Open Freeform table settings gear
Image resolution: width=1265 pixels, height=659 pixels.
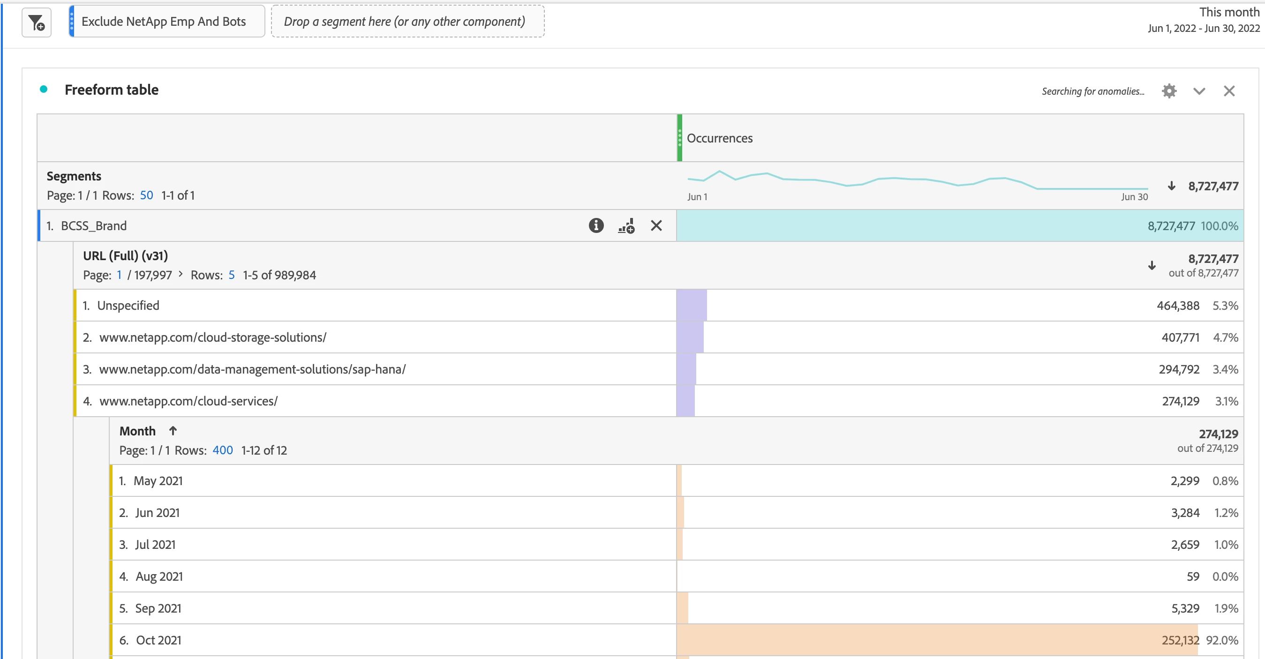click(1169, 91)
